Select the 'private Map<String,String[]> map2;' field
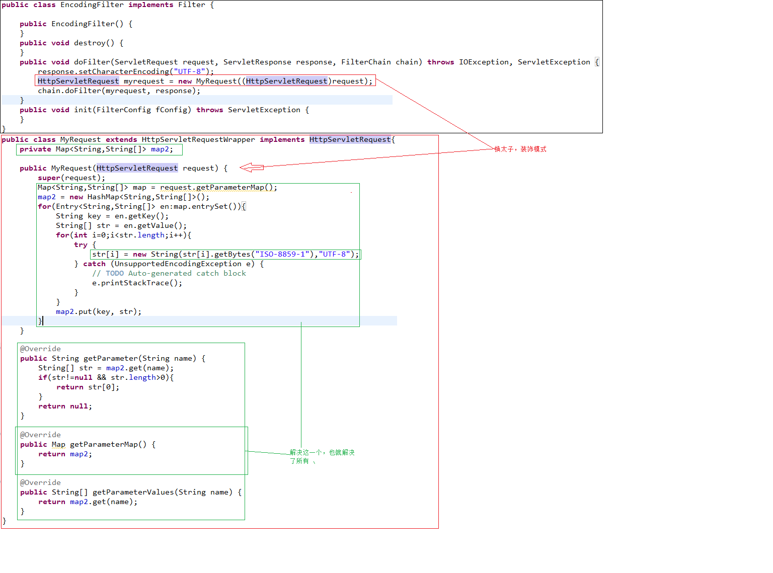Image resolution: width=773 pixels, height=573 pixels. [96, 149]
